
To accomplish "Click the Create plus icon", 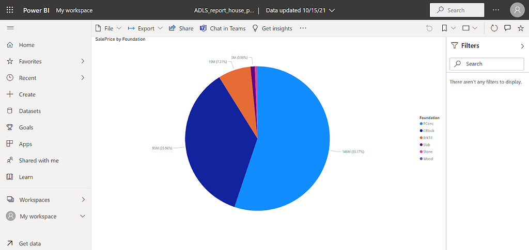I will 10,94.
